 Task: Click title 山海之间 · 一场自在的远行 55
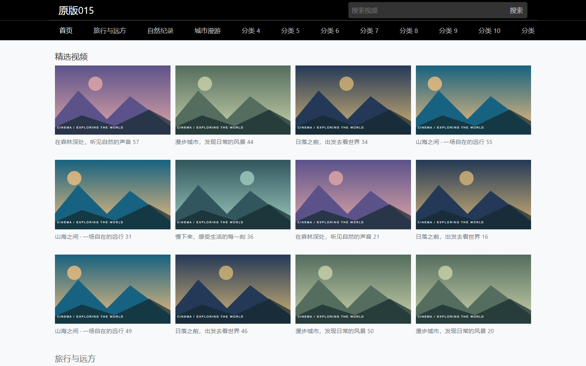[x=454, y=142]
